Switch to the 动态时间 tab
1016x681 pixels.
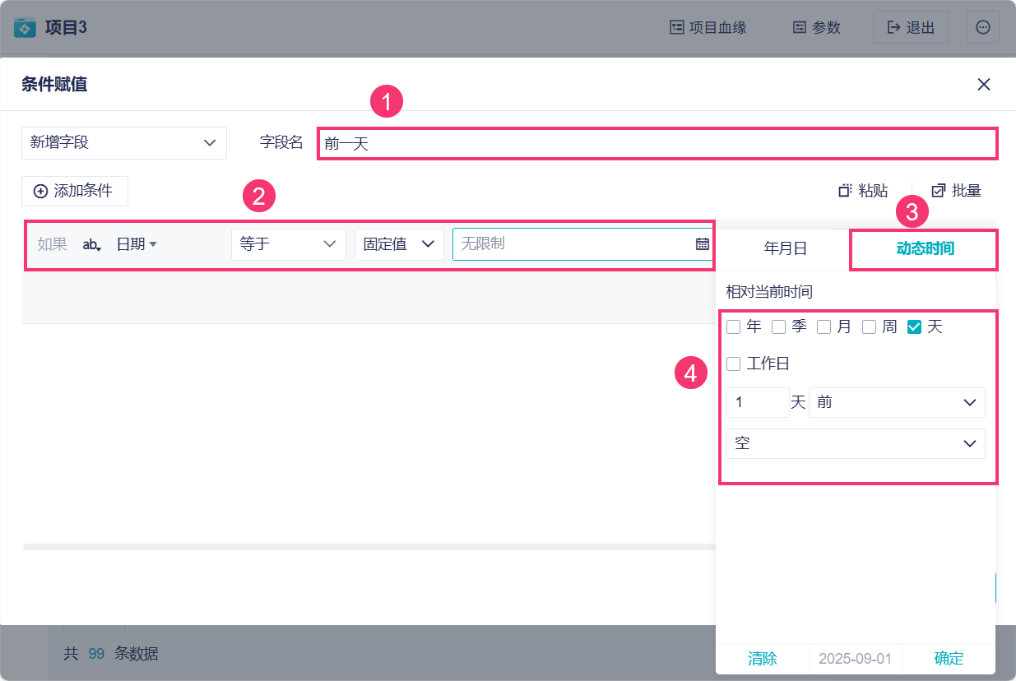click(925, 248)
